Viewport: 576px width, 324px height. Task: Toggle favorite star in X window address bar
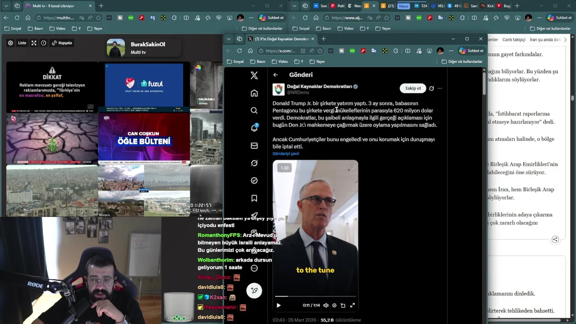[x=320, y=51]
